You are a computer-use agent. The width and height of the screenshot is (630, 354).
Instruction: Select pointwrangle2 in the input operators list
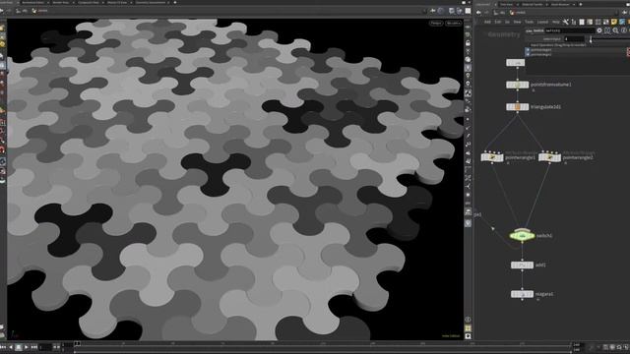540,54
